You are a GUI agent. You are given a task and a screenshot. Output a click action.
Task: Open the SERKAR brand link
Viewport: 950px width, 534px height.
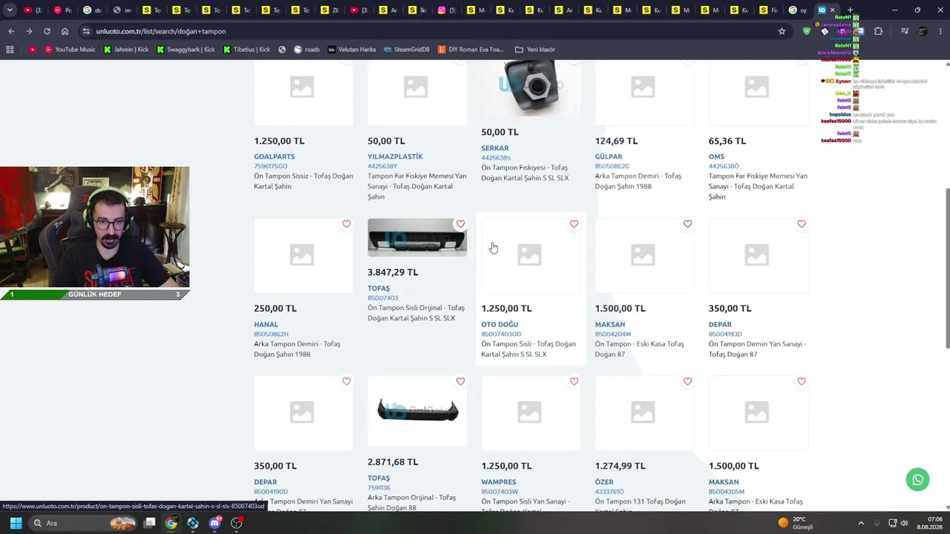click(x=495, y=148)
